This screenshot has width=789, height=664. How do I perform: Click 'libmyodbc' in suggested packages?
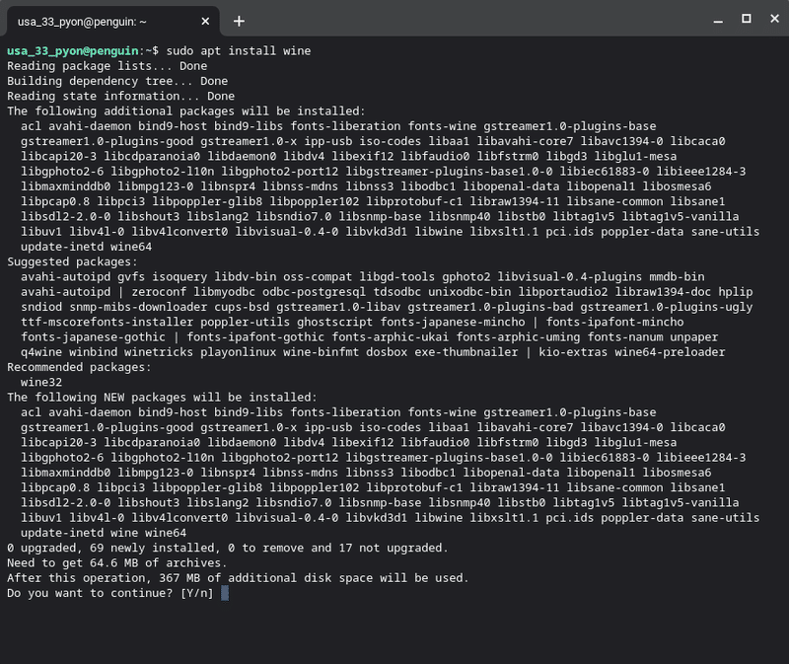pyautogui.click(x=225, y=292)
